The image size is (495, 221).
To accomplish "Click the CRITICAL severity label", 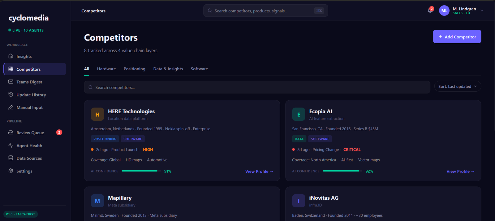I will pyautogui.click(x=352, y=149).
